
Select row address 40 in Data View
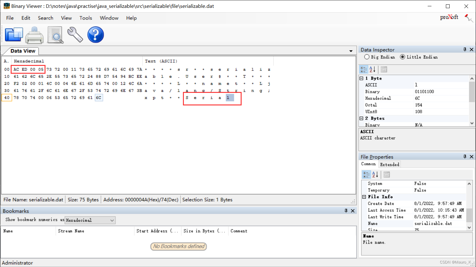(7, 98)
